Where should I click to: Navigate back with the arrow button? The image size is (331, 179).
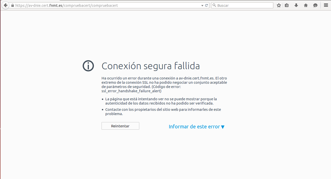[5, 5]
